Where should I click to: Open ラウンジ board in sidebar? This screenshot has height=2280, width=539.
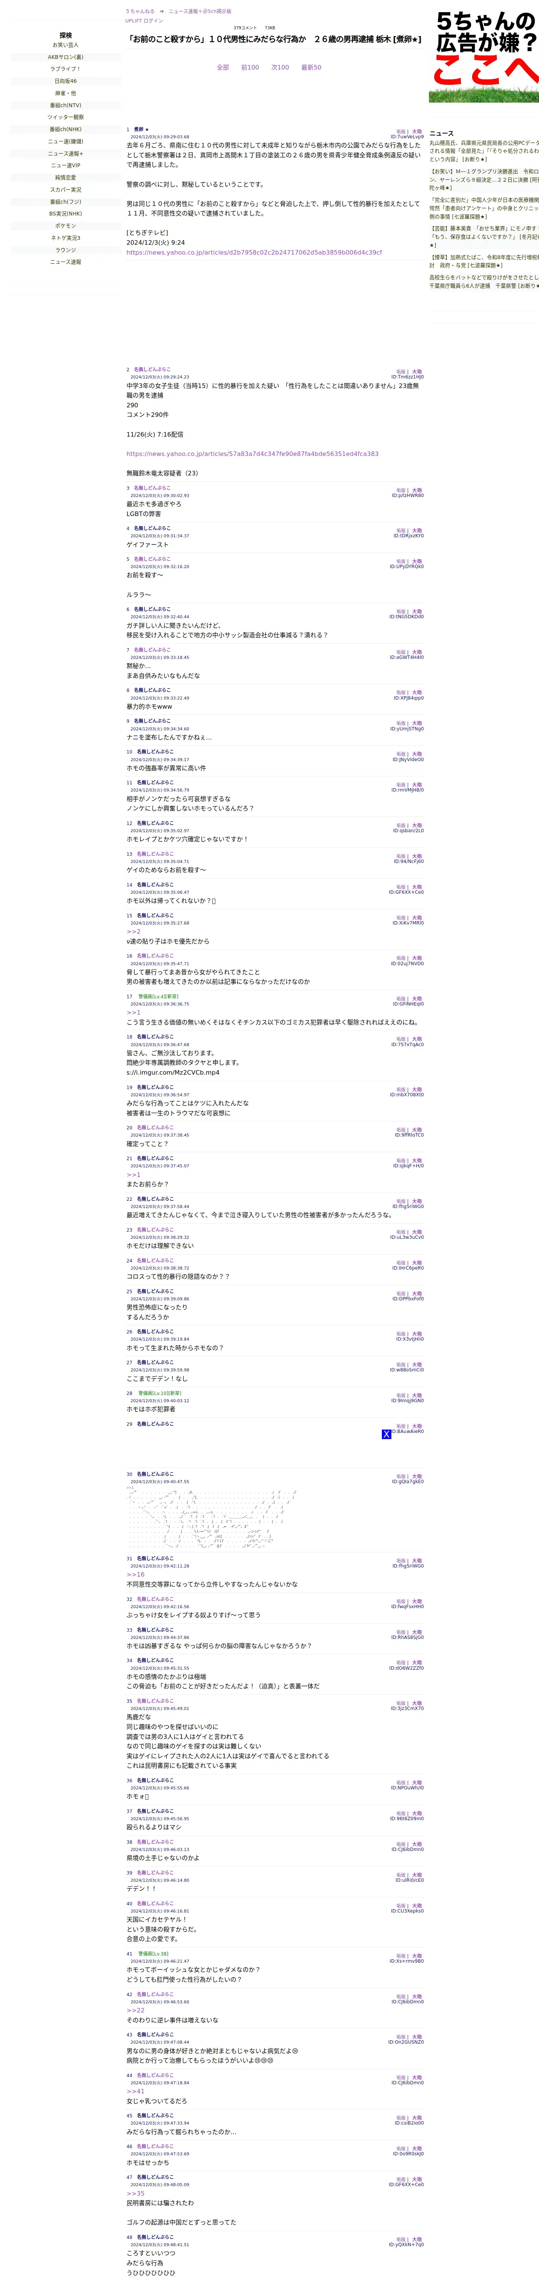point(65,250)
